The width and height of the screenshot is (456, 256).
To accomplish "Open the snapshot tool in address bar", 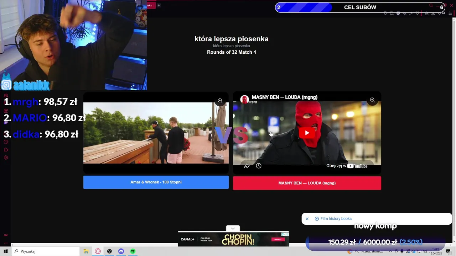I will pyautogui.click(x=392, y=13).
